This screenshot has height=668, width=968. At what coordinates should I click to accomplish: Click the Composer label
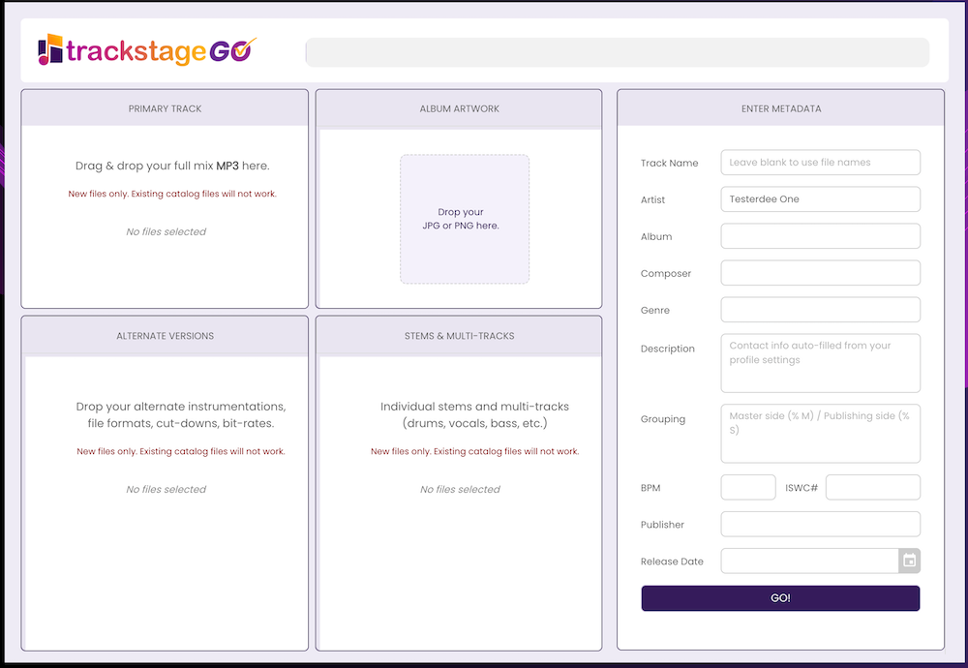(x=666, y=274)
